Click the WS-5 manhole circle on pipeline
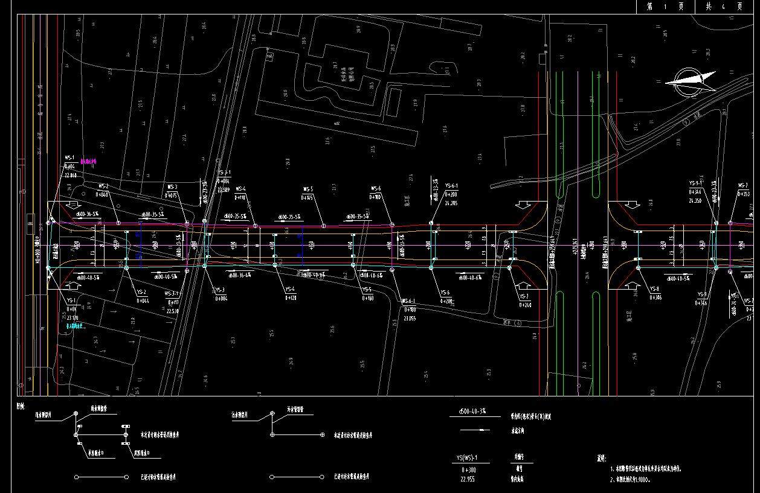 click(x=323, y=226)
